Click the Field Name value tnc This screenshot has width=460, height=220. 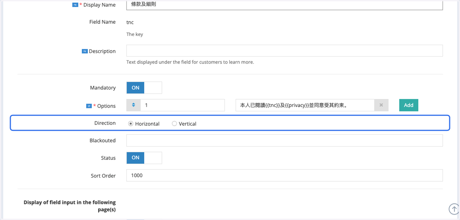(130, 22)
